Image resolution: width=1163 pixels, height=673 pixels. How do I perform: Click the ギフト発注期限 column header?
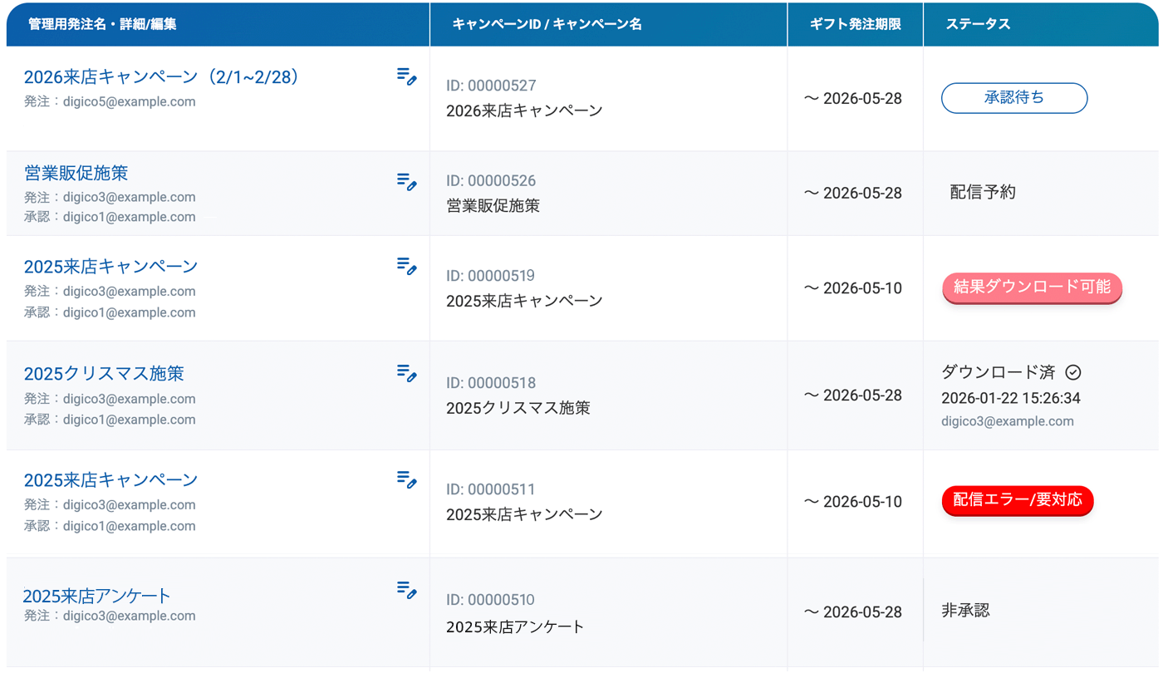tap(855, 25)
